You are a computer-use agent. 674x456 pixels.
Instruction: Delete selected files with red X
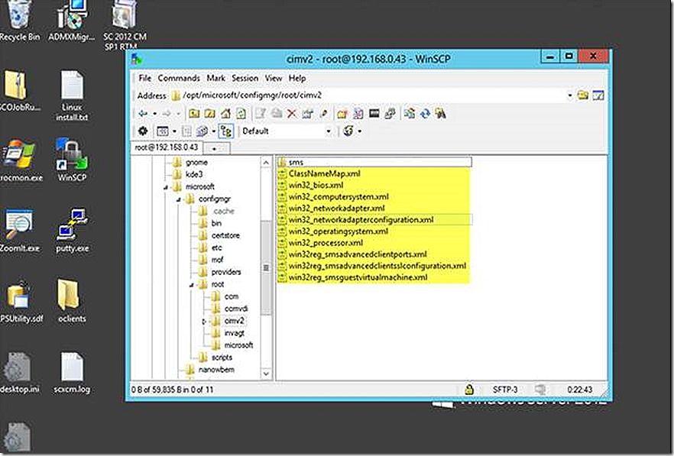(292, 114)
